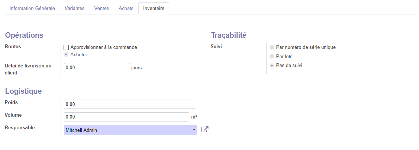Choose the Par lots tracking option
The image size is (419, 150).
272,57
